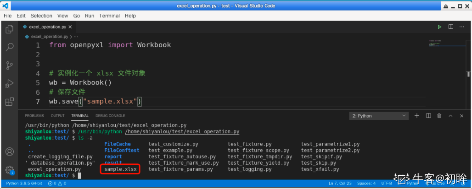Click test_logging.py in terminal listing
Image resolution: width=472 pixels, height=189 pixels.
coord(250,169)
